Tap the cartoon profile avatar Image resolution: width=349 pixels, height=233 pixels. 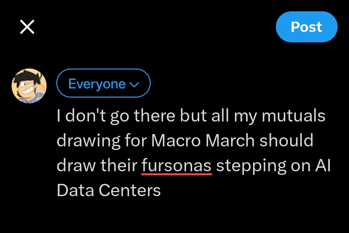pos(29,86)
